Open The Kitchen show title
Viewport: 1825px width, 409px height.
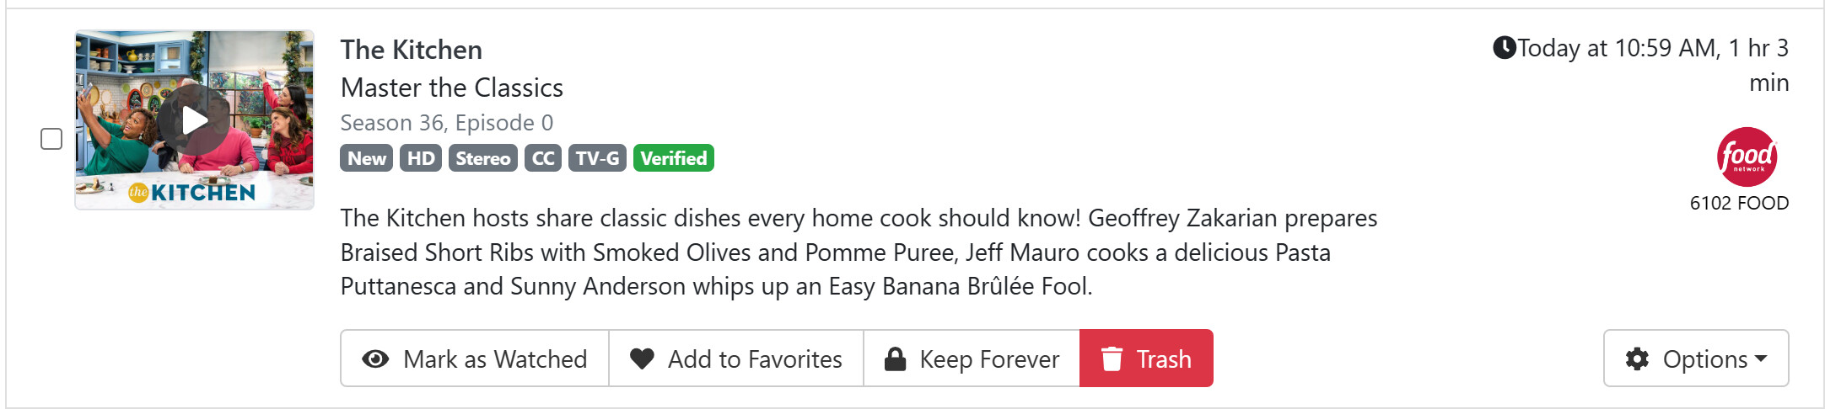[x=412, y=50]
